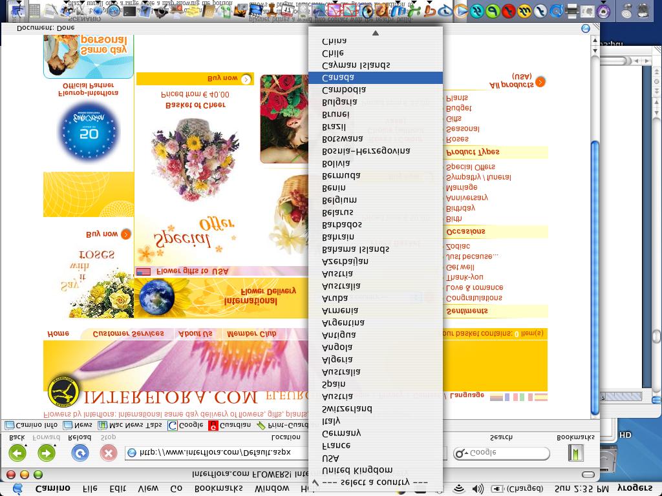
Task: Click the AirPort wireless status icon
Action: point(458,488)
